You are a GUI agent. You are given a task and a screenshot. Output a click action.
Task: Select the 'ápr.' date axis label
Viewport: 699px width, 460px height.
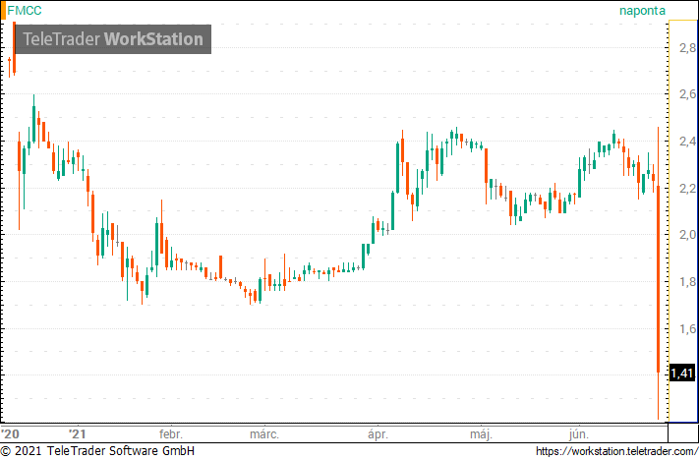[378, 434]
